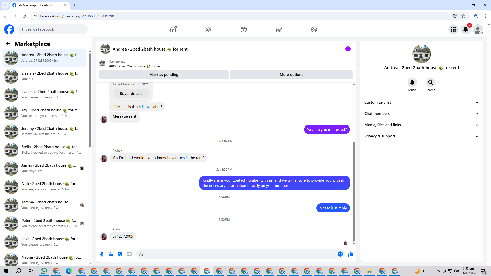Attach a photo using the image icon

(x=111, y=254)
